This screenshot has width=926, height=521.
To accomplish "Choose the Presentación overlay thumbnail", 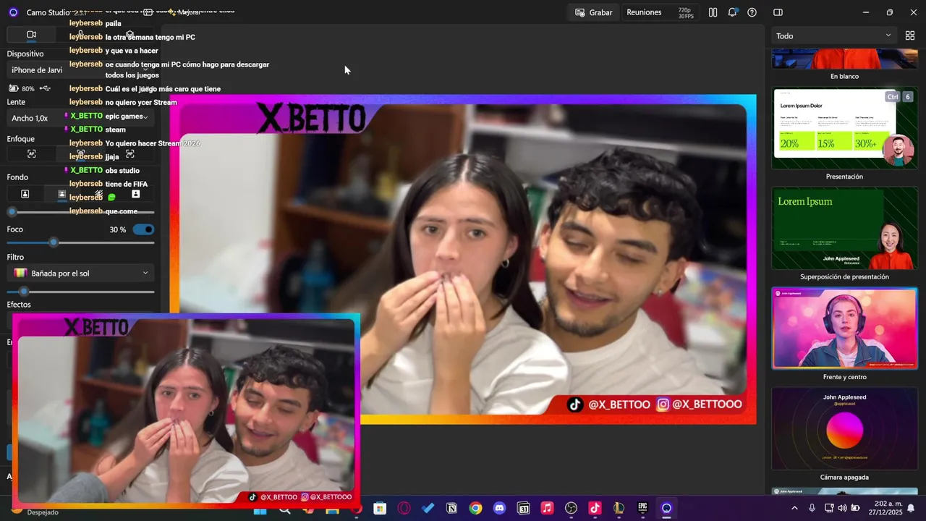I will pyautogui.click(x=844, y=128).
